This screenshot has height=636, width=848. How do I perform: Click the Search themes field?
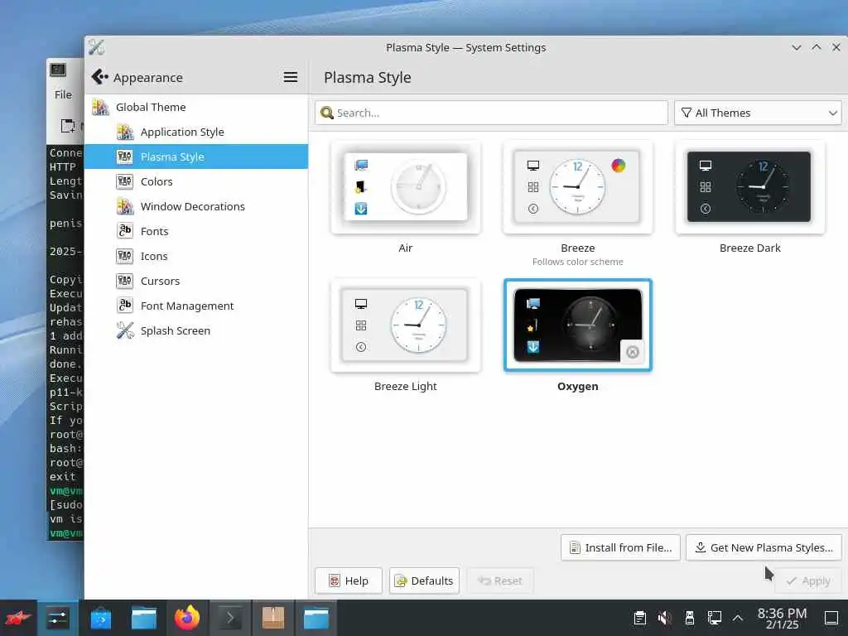491,113
